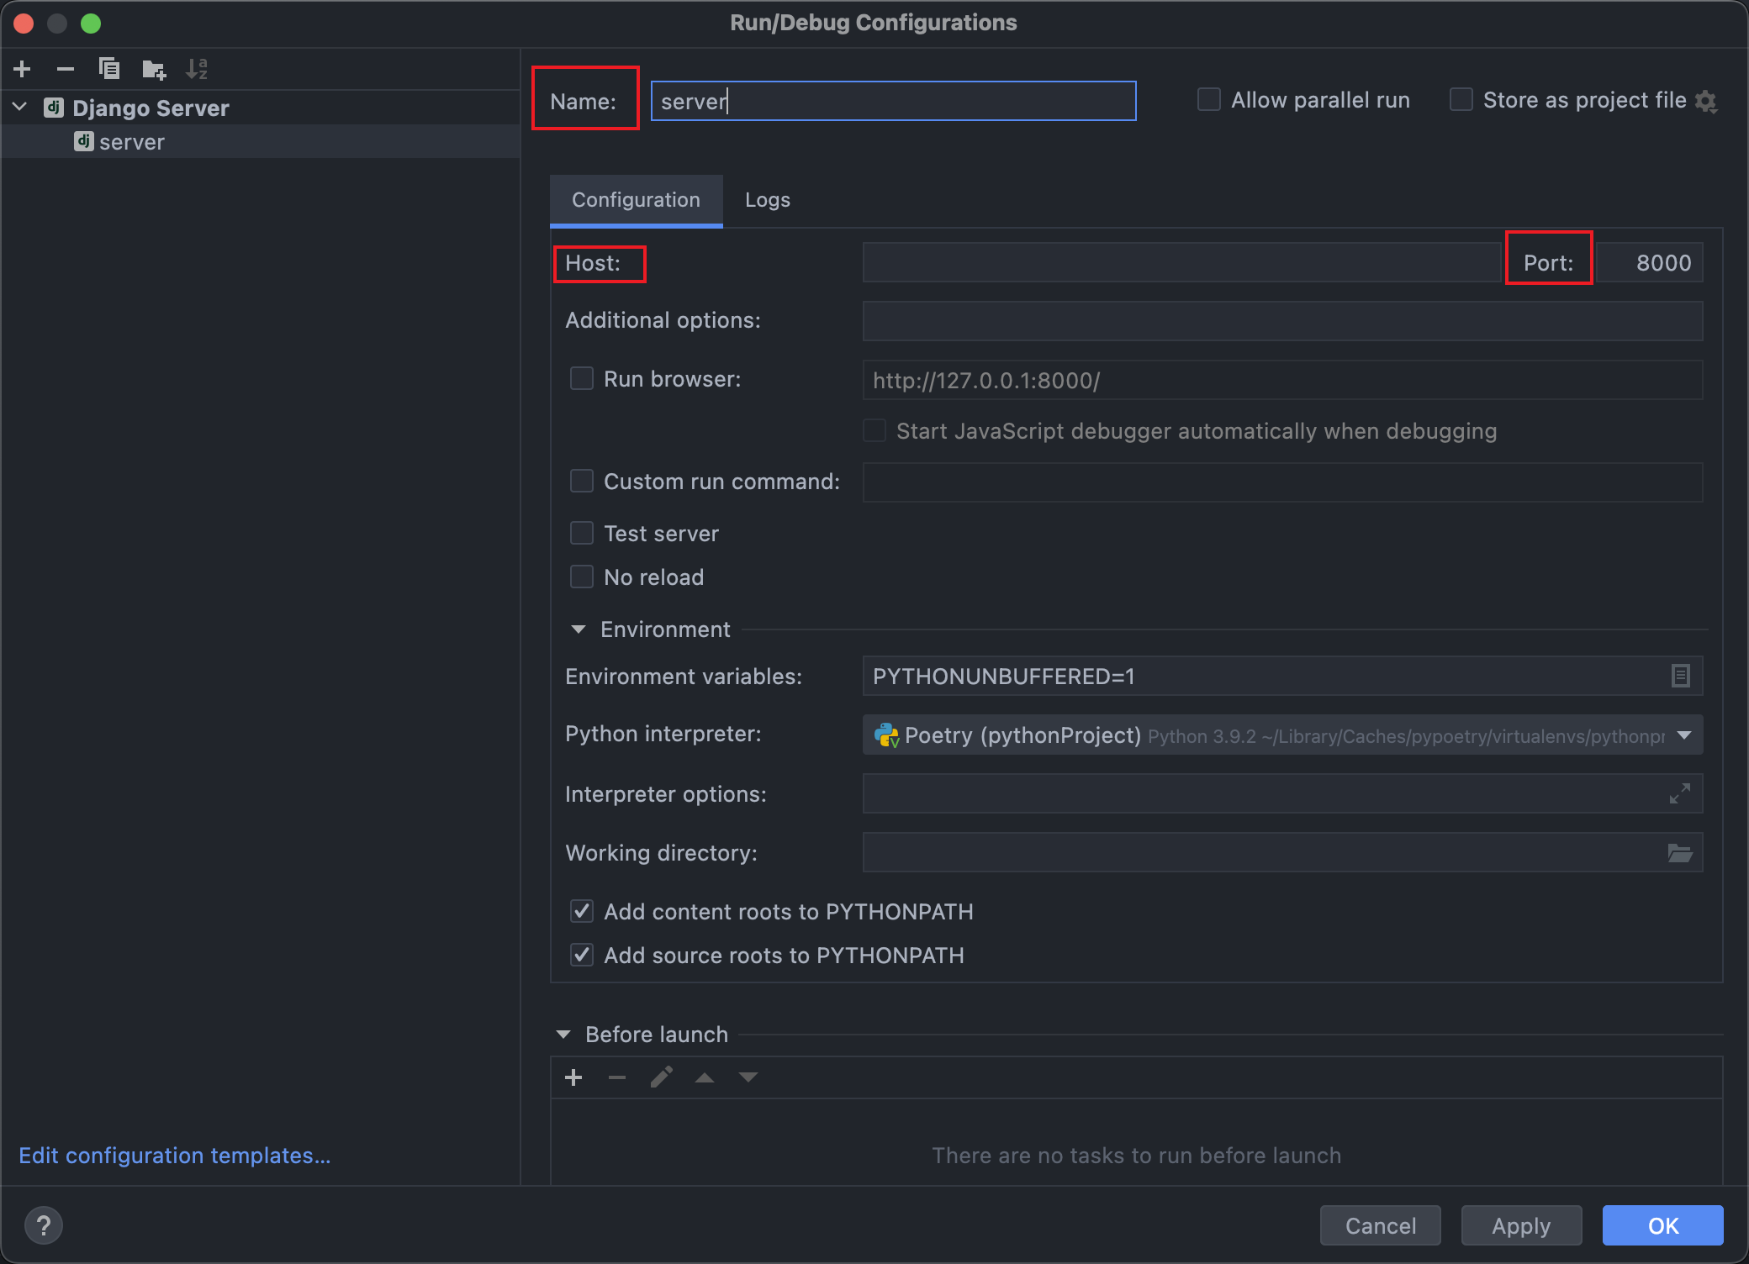Add a new run configuration
The height and width of the screenshot is (1264, 1749).
point(23,69)
